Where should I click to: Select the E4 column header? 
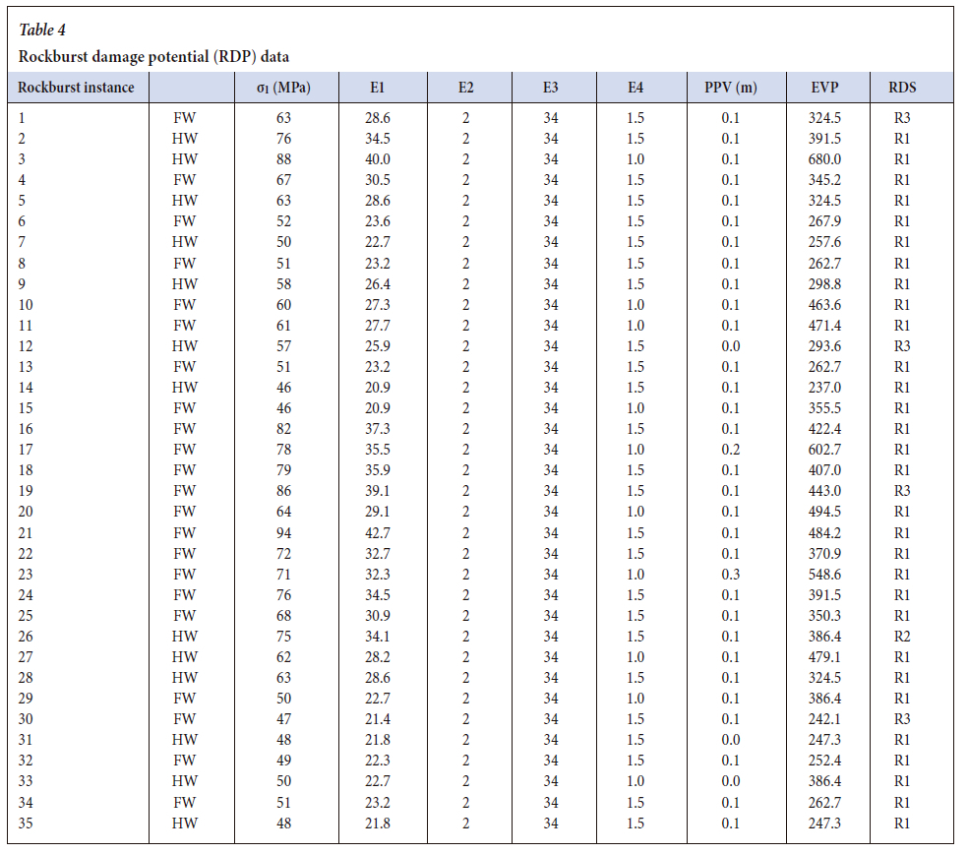click(x=636, y=88)
